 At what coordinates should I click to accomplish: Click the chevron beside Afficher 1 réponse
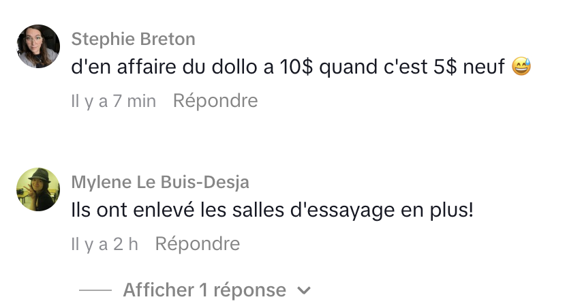coord(304,291)
